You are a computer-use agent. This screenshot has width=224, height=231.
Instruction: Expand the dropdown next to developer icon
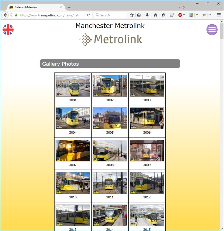pyautogui.click(x=210, y=15)
